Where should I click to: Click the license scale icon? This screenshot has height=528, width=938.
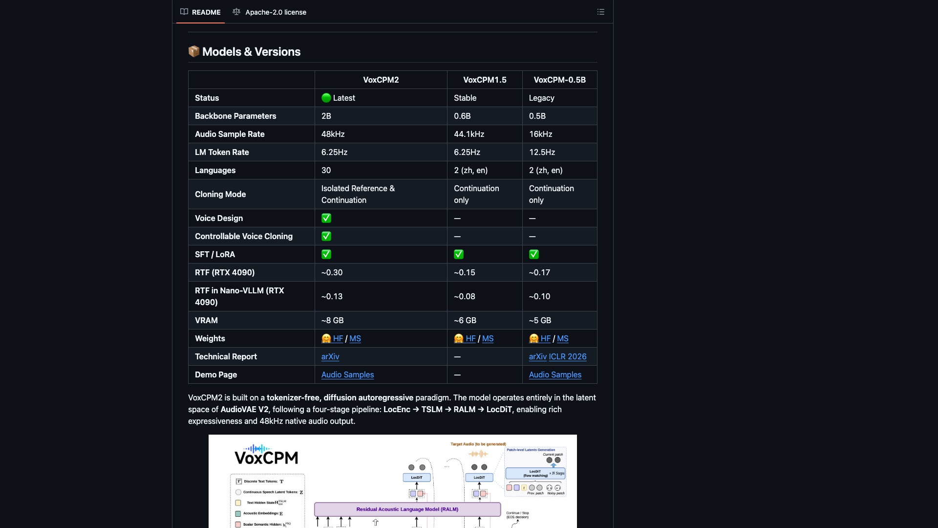236,12
